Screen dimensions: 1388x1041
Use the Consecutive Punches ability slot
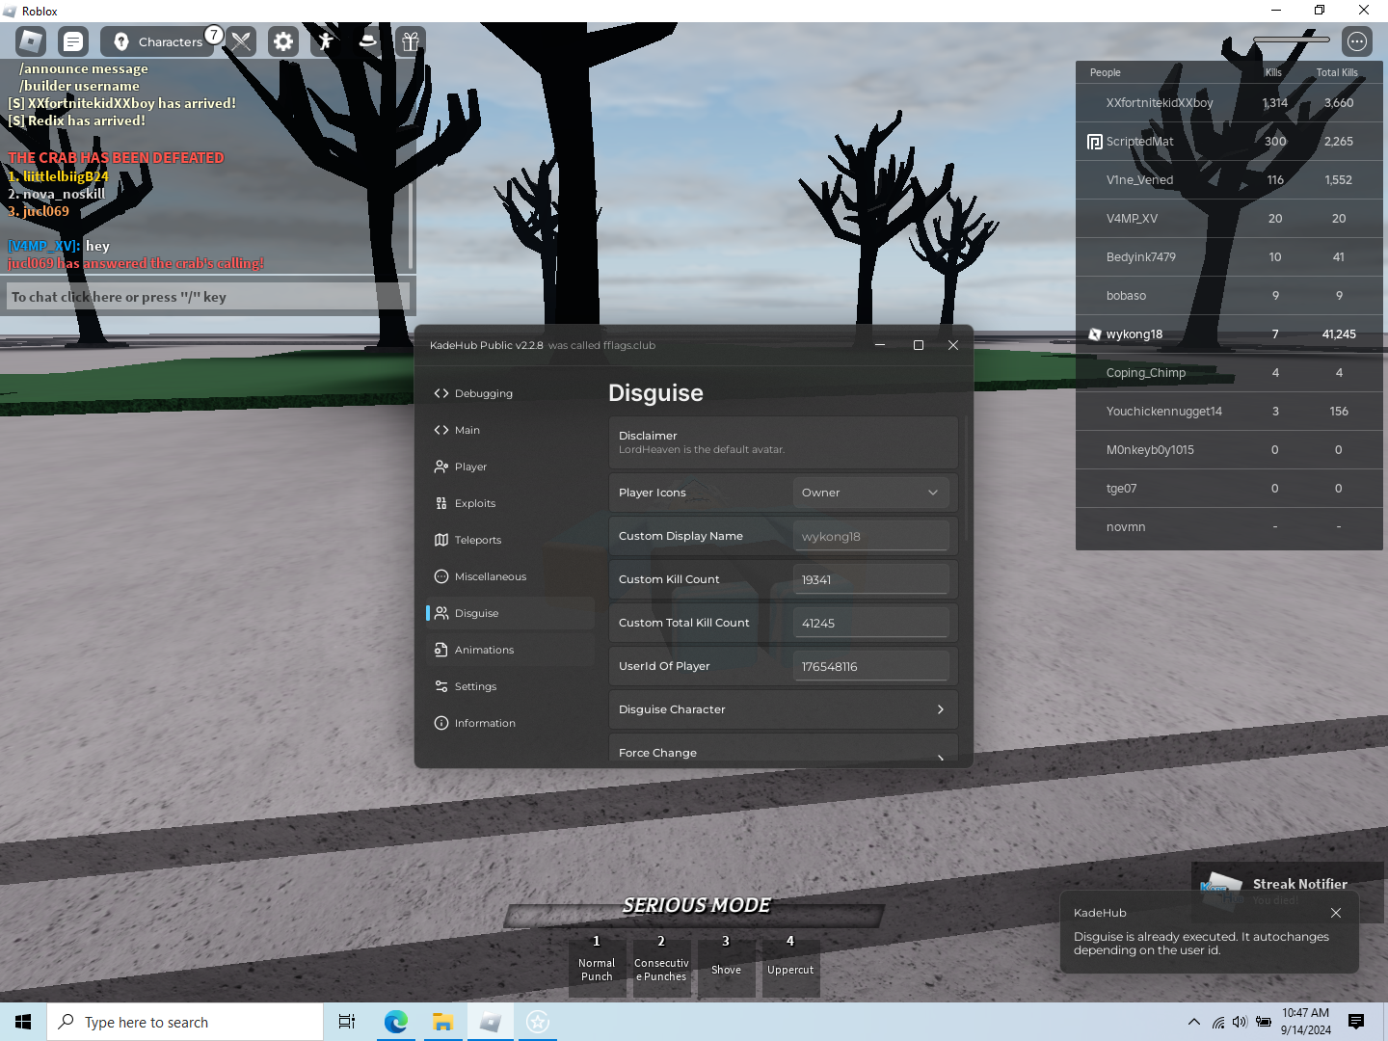(661, 969)
